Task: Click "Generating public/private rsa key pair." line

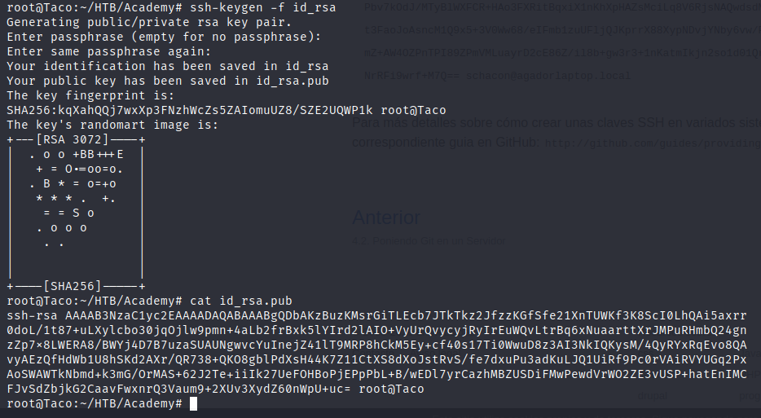Action: [x=134, y=22]
